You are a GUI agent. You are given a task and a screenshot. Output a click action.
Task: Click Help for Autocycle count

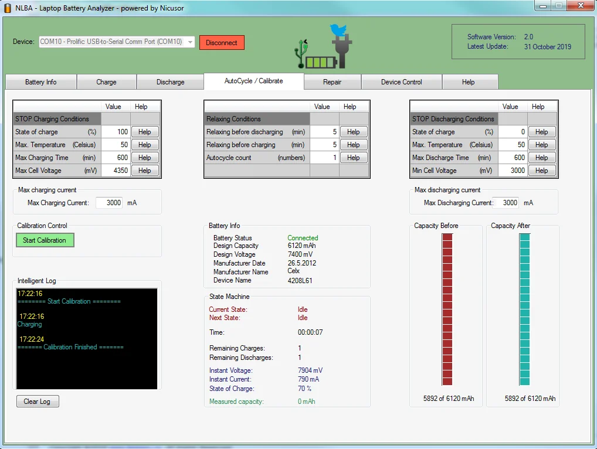pyautogui.click(x=353, y=158)
